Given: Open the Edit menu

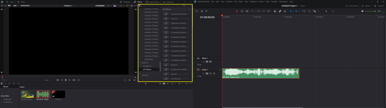Looking at the screenshot, I should pos(217,1).
